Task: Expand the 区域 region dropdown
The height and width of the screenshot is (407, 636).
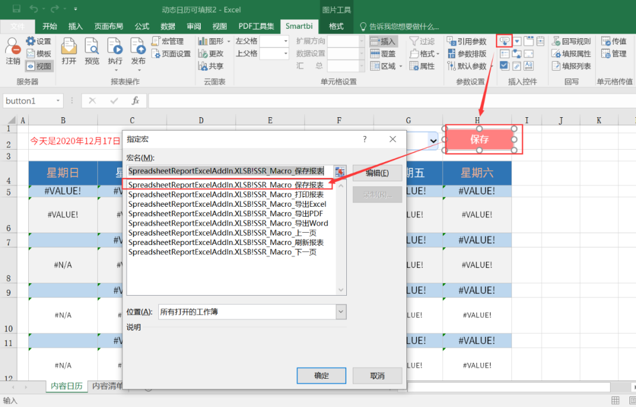Action: click(x=401, y=66)
